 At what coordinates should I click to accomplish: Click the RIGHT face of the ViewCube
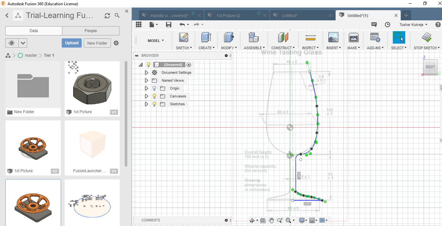(430, 67)
